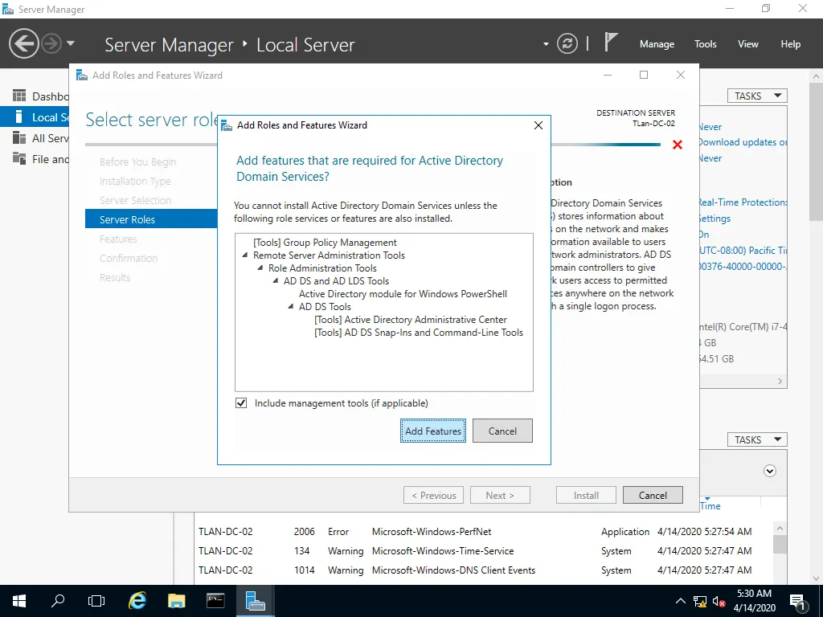Click the Real-Time Protection link
Screen dimensions: 823x617
point(743,202)
